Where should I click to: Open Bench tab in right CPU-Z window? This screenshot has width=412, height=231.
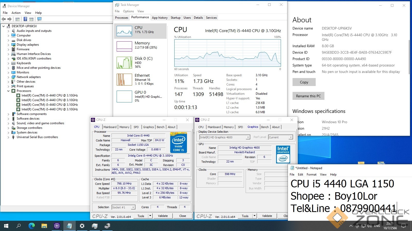[265, 127]
